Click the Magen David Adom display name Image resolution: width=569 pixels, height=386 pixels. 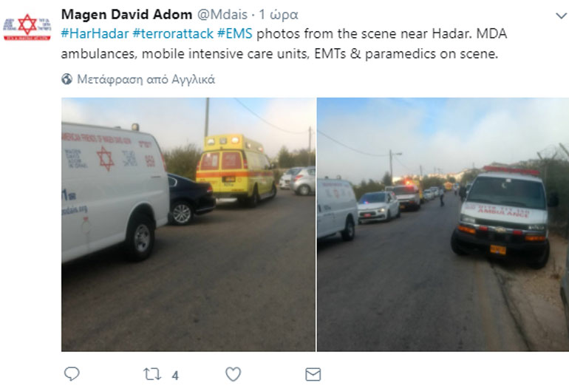point(126,15)
